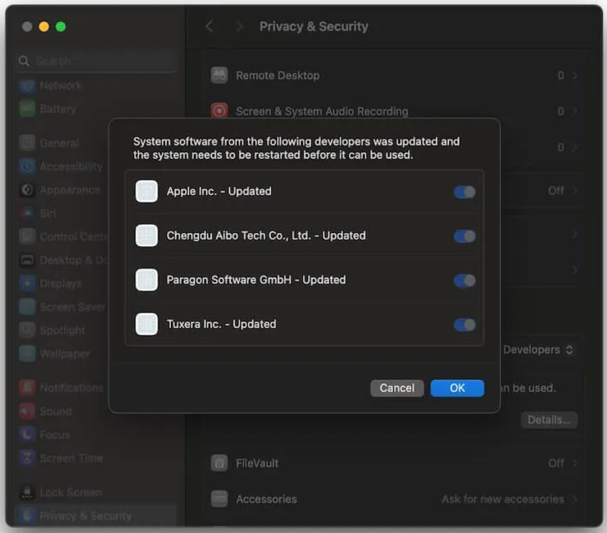Open Battery in the sidebar
607x533 pixels.
coord(49,109)
